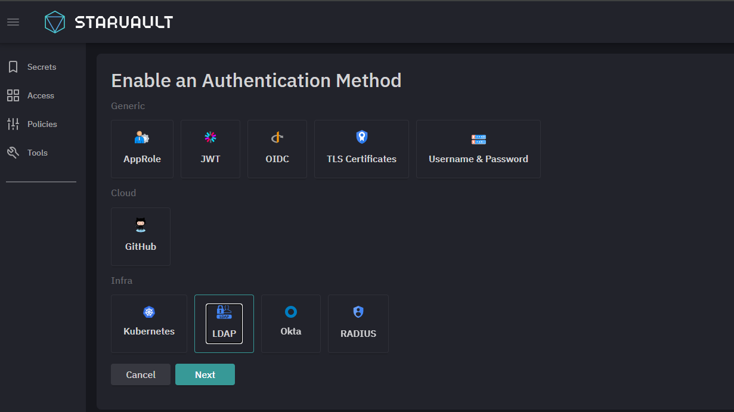Select the GitHub authentication method
734x412 pixels.
(141, 237)
